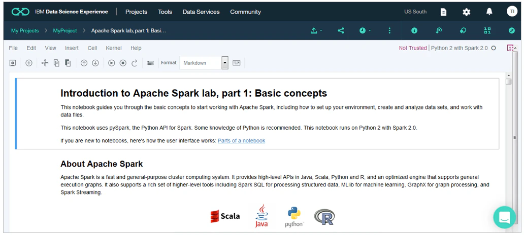Viewport: 524px width, 235px height.
Task: Open the chat support bubble
Action: [505, 217]
